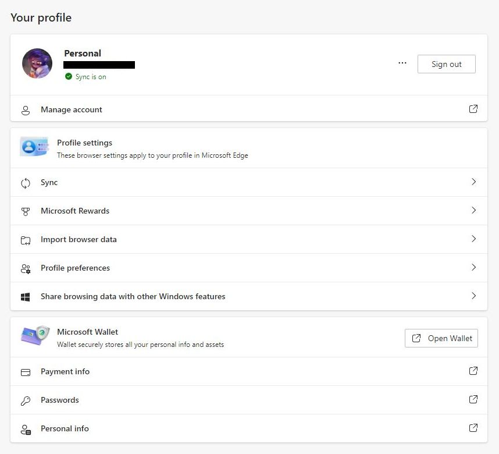Expand the Import browser data chevron
This screenshot has width=499, height=454.
[x=473, y=239]
